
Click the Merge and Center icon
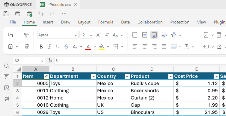(174, 46)
